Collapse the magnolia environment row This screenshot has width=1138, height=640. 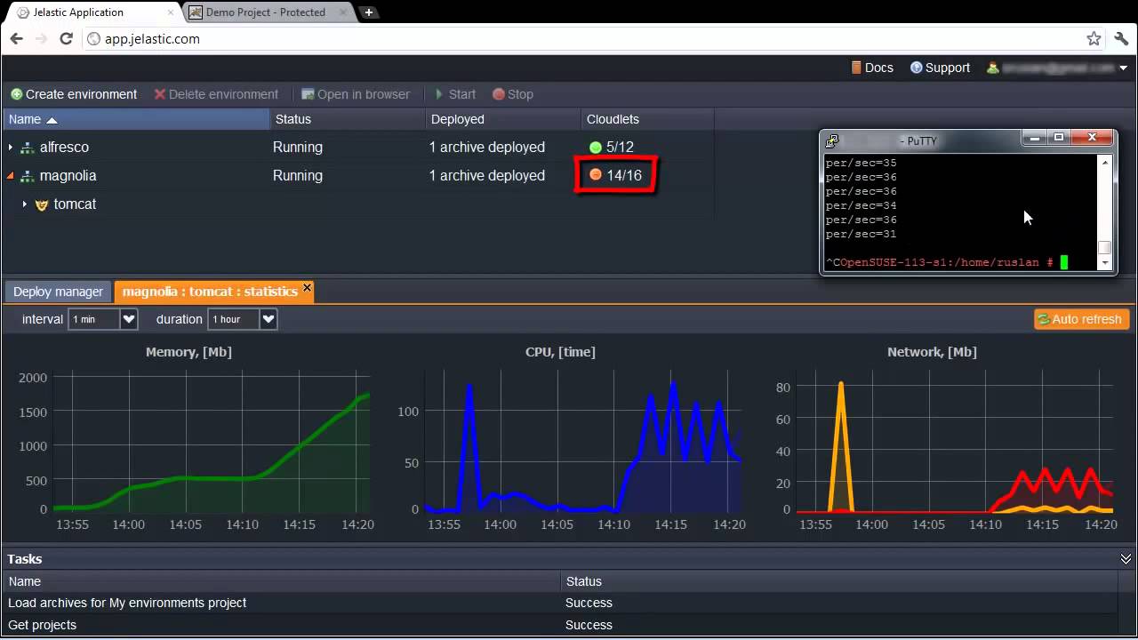(x=11, y=176)
